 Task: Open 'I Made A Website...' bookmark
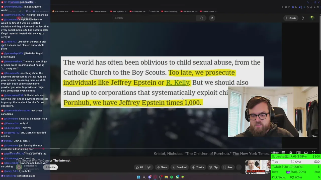coord(99,11)
